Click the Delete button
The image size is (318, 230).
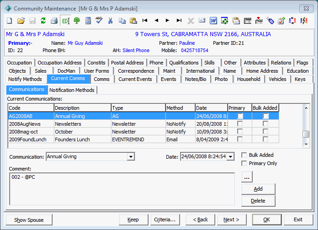click(258, 201)
